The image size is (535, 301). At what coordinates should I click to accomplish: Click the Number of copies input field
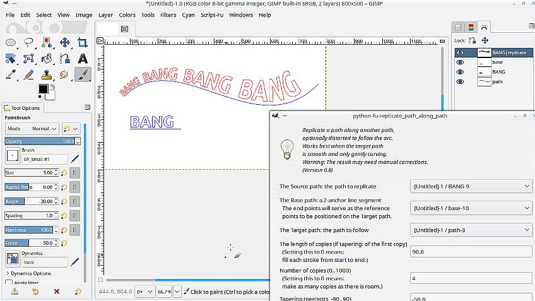(x=471, y=278)
